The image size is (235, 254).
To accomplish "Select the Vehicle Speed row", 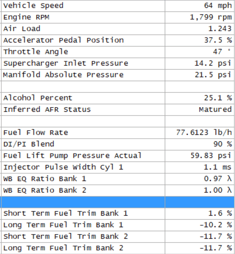I will pos(117,6).
